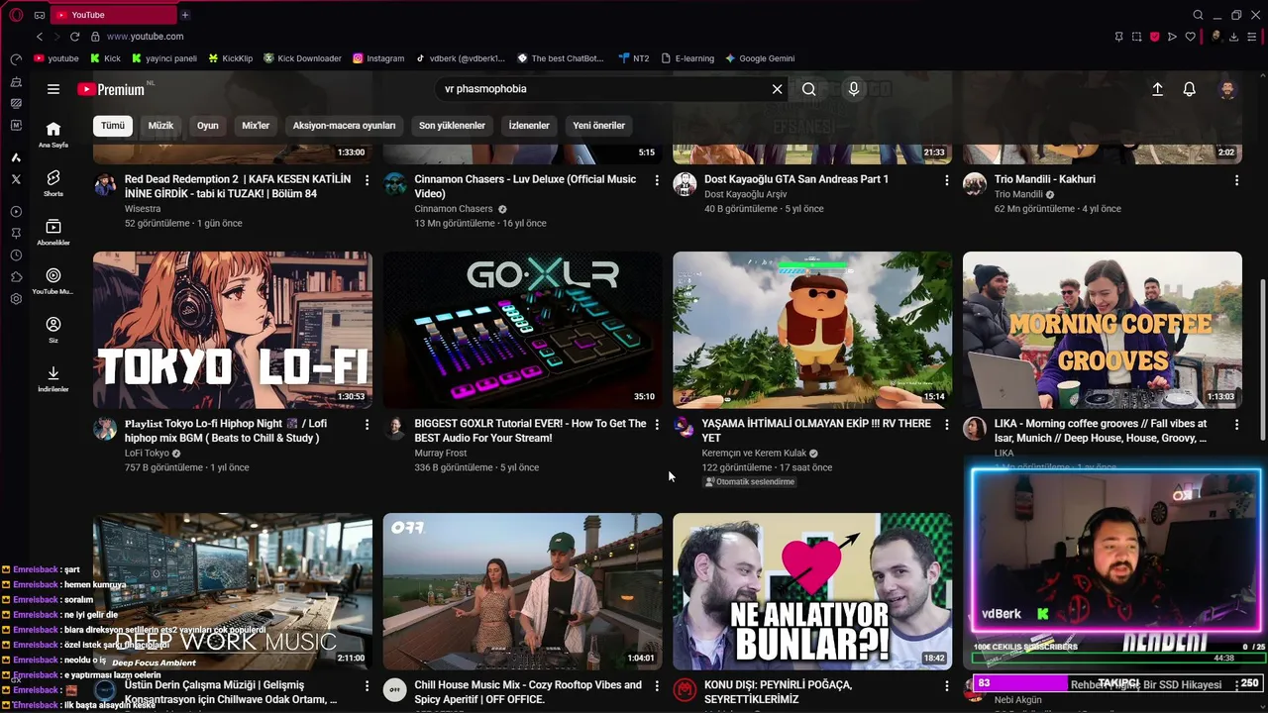
Task: Open the Kick Downloader bookmark
Action: [302, 58]
